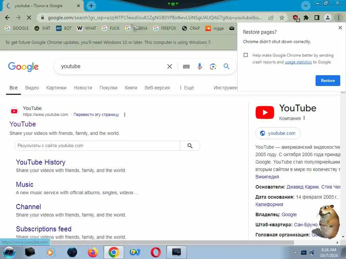Open the usage statistics link
The height and width of the screenshot is (259, 346).
point(298,62)
